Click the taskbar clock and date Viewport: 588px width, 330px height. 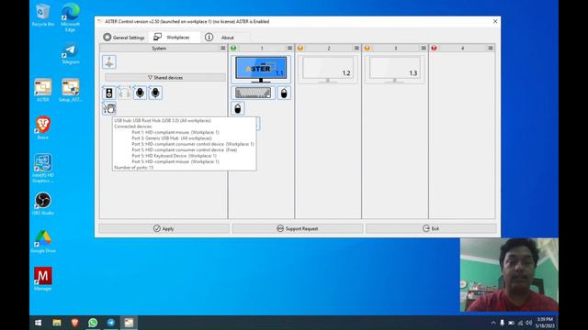545,323
